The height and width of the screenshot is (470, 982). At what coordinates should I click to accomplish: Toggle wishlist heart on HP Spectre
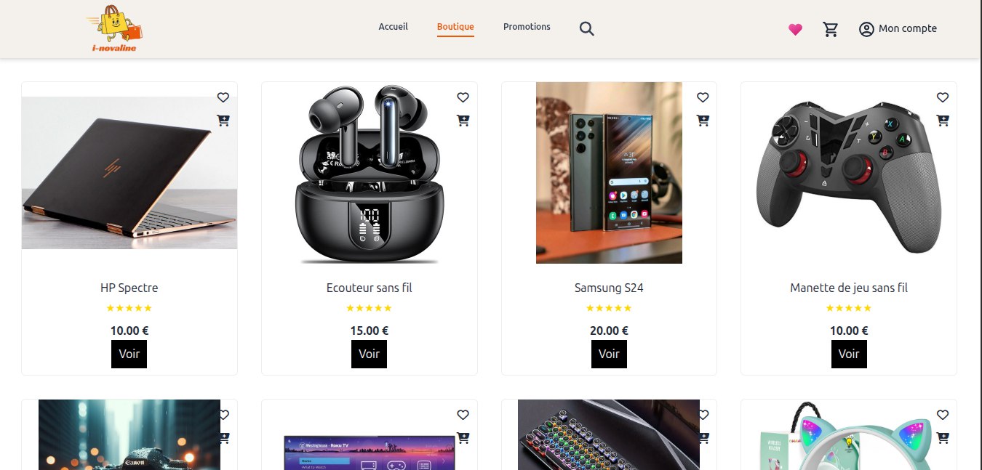click(223, 97)
